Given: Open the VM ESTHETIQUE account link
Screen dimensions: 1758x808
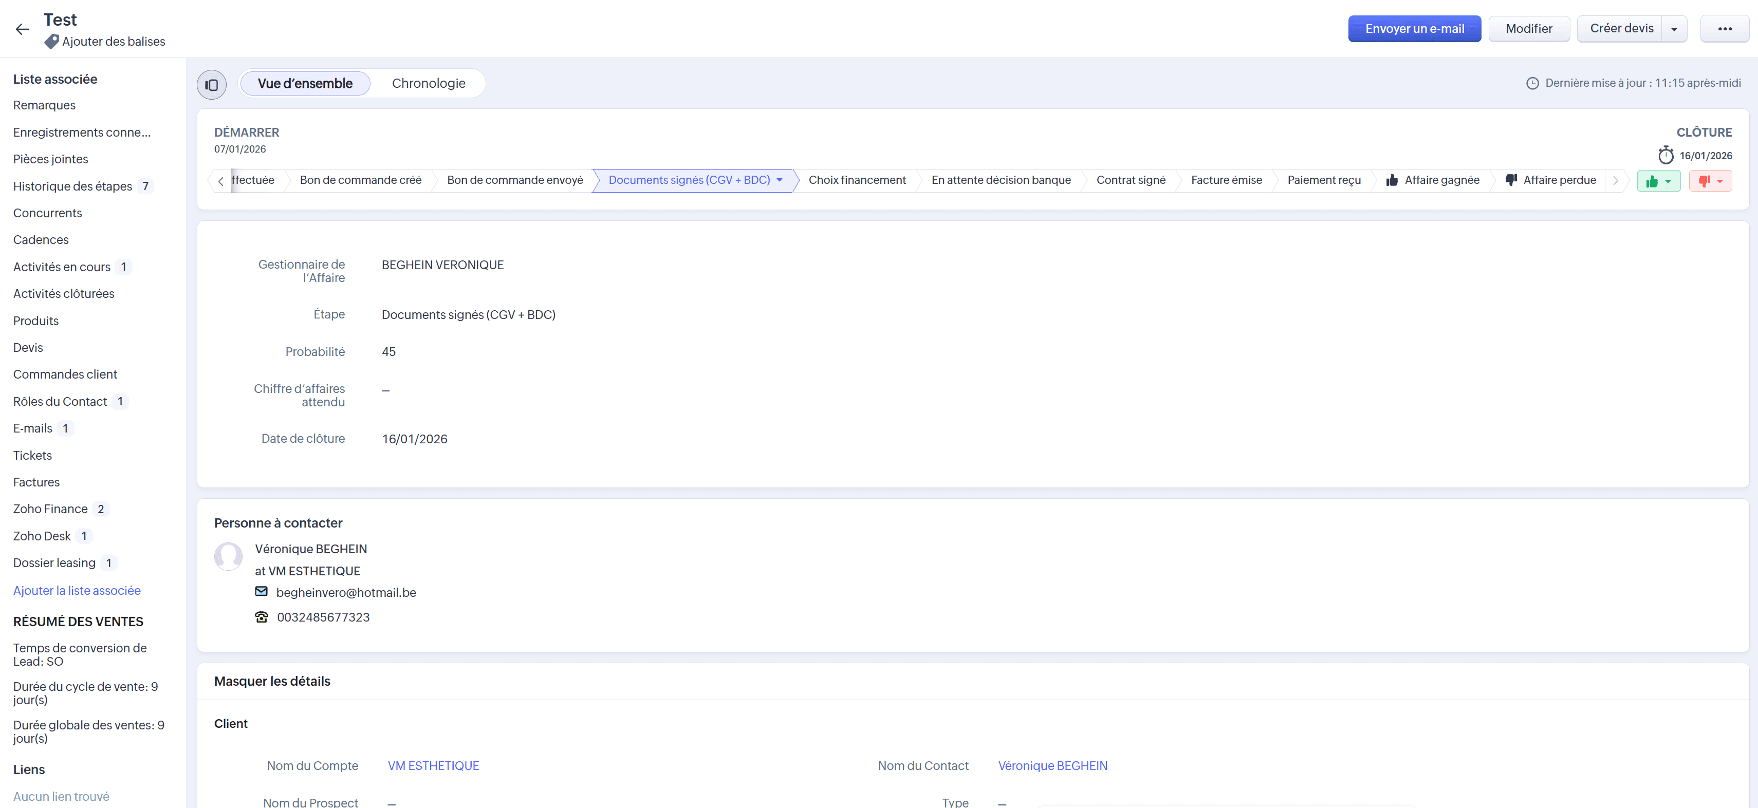Looking at the screenshot, I should [x=433, y=766].
